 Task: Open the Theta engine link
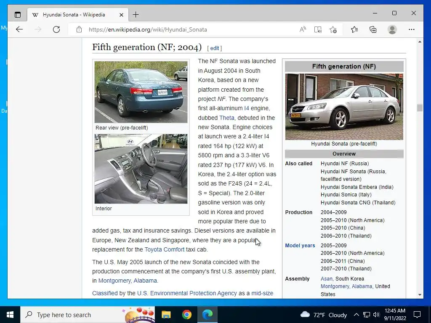pyautogui.click(x=227, y=118)
